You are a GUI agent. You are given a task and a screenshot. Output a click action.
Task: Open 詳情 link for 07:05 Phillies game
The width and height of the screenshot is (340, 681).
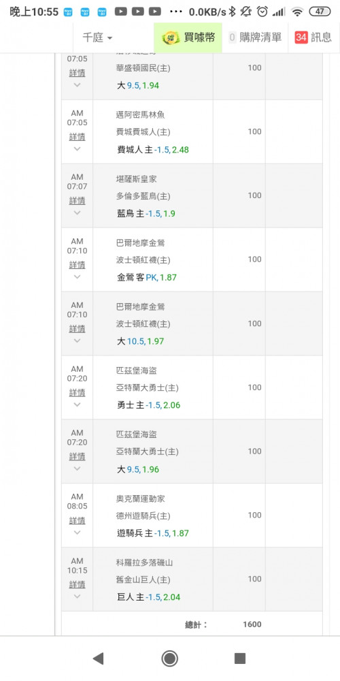click(x=78, y=137)
